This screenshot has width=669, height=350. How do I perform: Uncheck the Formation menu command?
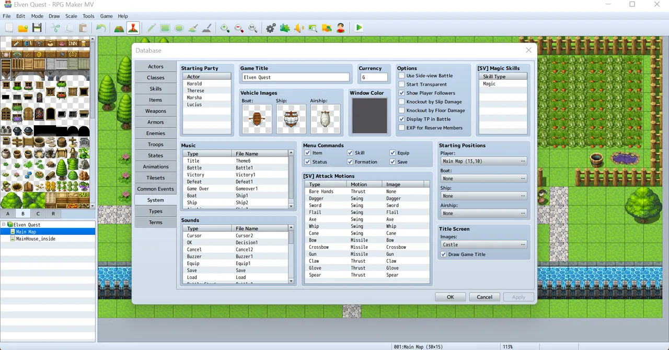point(350,162)
